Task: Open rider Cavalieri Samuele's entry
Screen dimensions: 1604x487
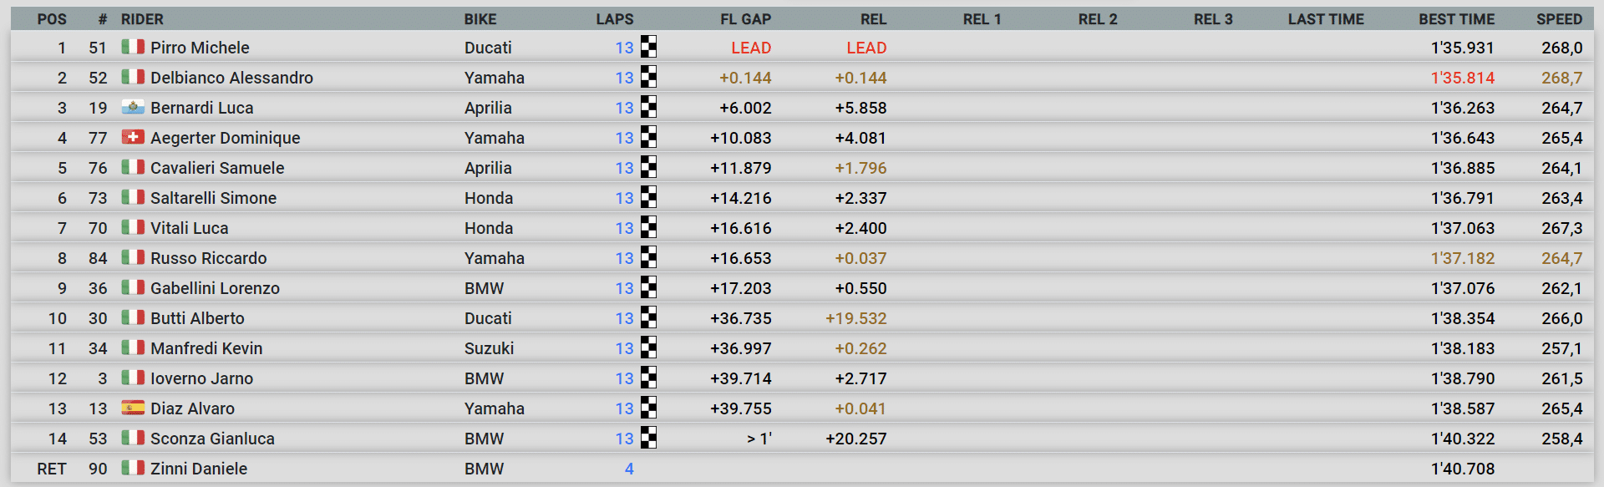Action: pos(217,168)
